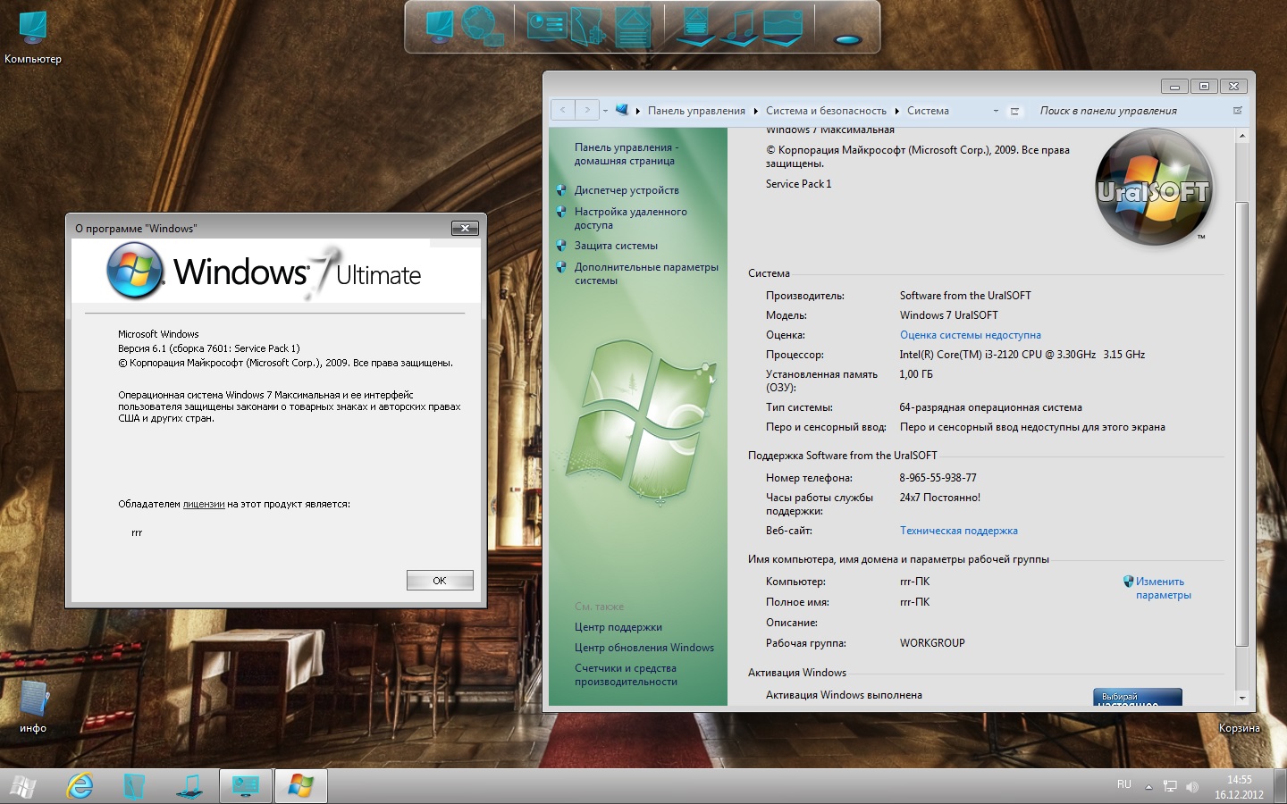Open Центр поддержки link
Screen dimensions: 1287x804
point(618,627)
